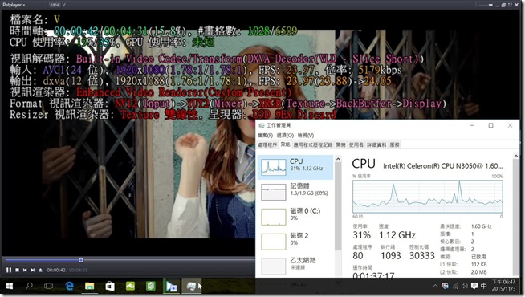Open network Wi-Fi tray icon

455,286
